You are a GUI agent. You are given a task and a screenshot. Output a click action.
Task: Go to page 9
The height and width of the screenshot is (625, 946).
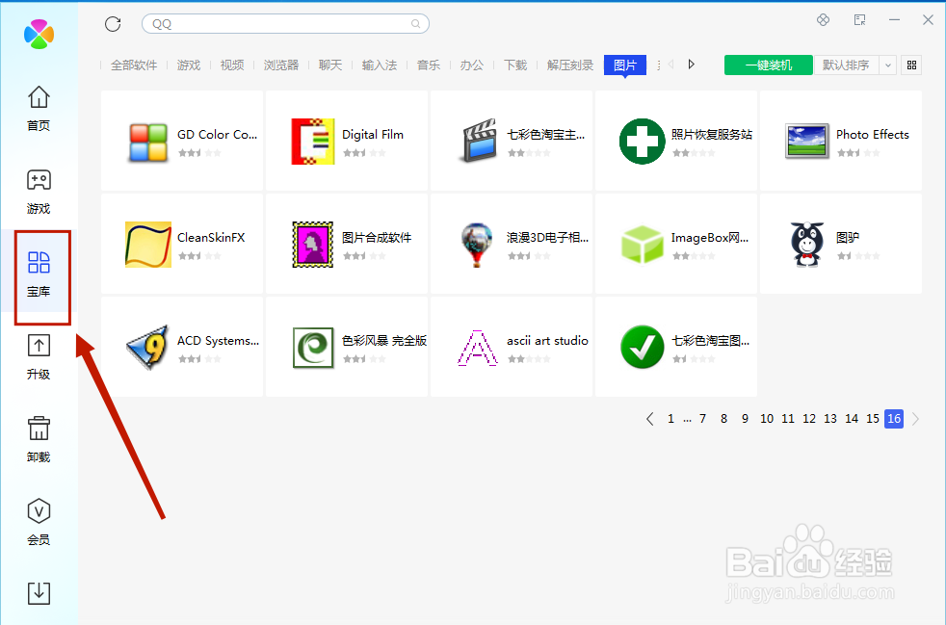pyautogui.click(x=745, y=419)
